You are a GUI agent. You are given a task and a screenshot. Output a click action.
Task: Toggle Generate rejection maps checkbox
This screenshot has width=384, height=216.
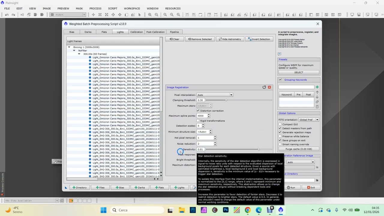280,132
